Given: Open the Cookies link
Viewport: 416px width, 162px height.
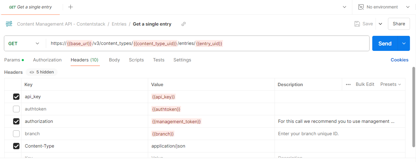Looking at the screenshot, I should click(x=399, y=60).
